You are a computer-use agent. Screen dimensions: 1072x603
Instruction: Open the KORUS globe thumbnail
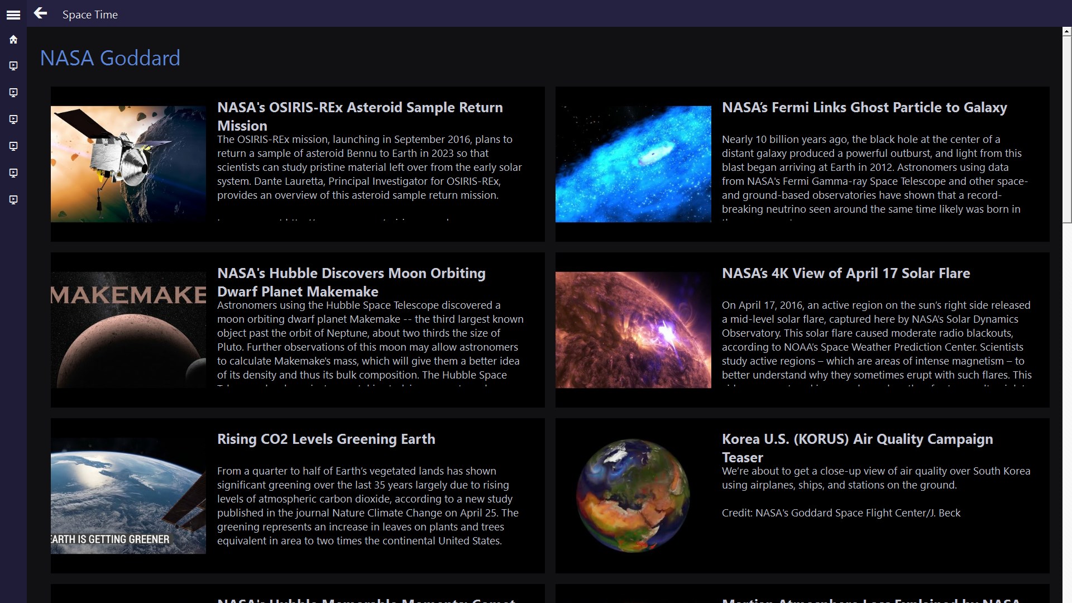point(633,496)
